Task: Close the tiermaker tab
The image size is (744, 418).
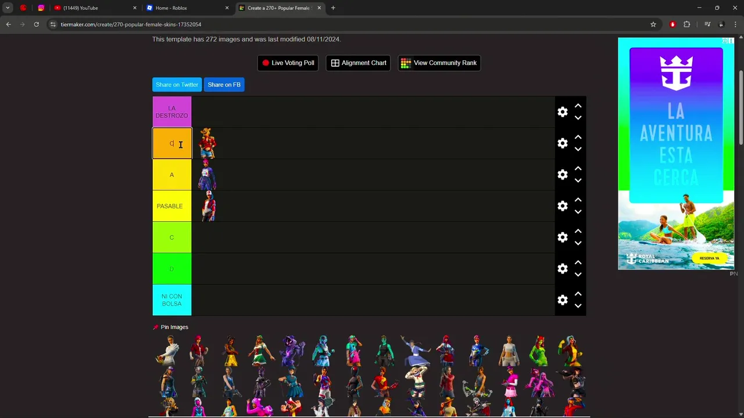Action: point(319,8)
